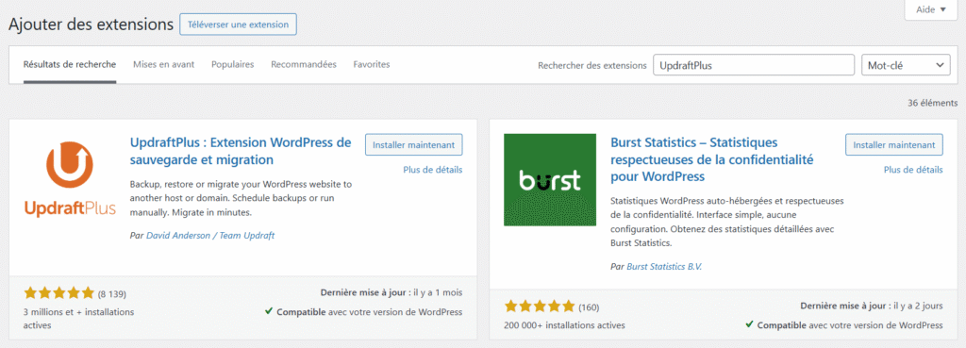The height and width of the screenshot is (348, 966).
Task: Switch to Résultats de recherche tab
Action: click(70, 64)
